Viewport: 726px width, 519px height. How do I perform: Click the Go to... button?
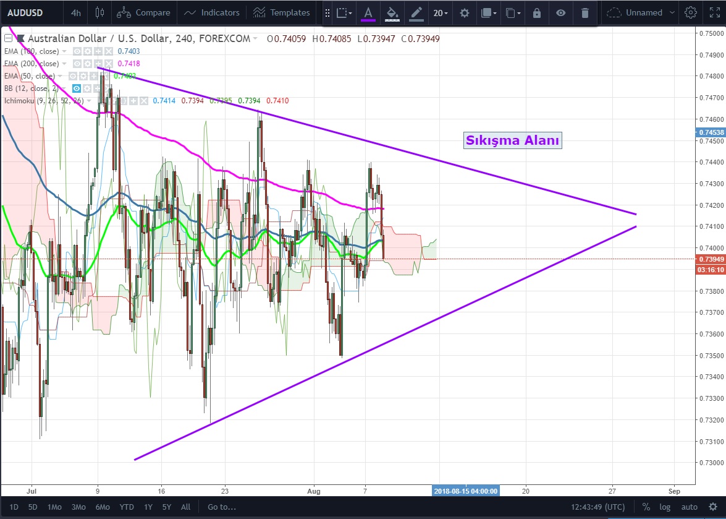[221, 507]
